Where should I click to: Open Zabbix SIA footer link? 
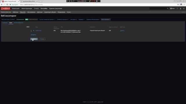(100, 102)
